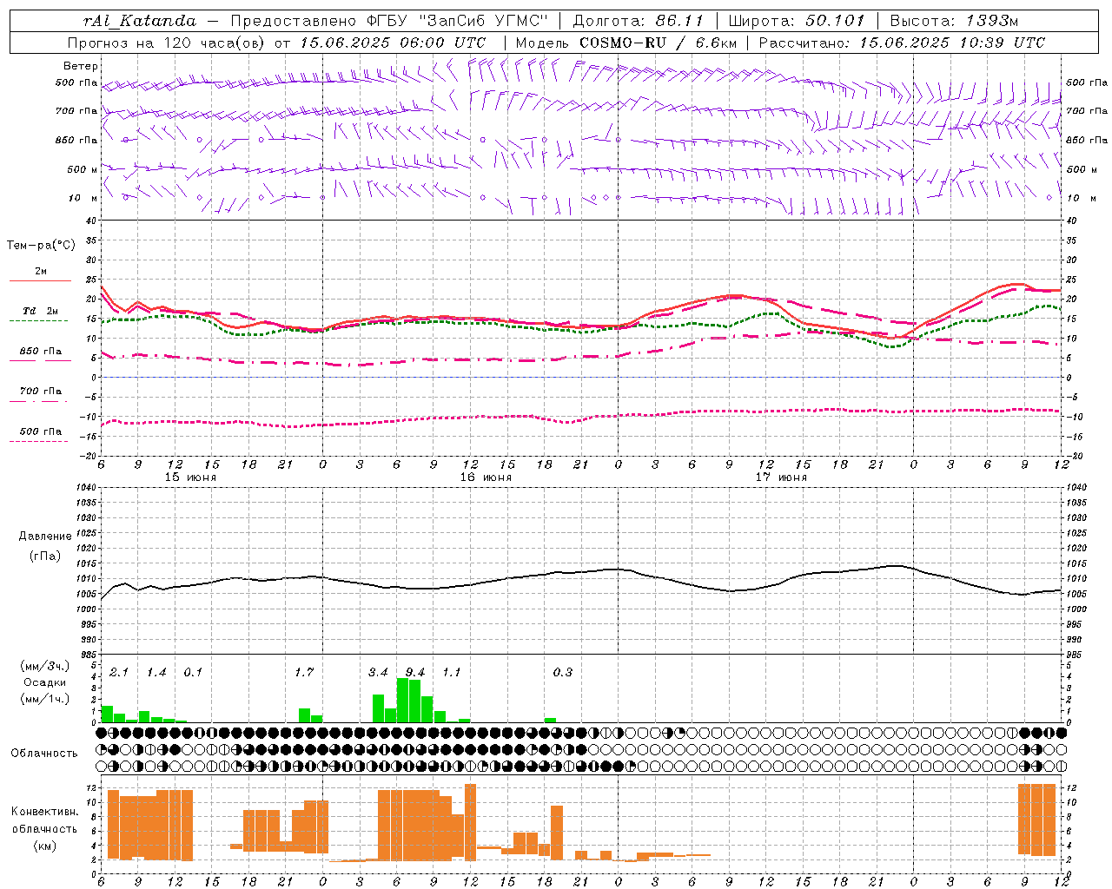
Task: Click the 850 гПа wind level label on the left
Action: (x=76, y=140)
